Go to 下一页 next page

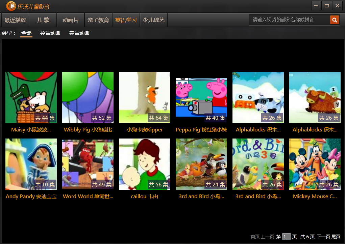pyautogui.click(x=324, y=237)
